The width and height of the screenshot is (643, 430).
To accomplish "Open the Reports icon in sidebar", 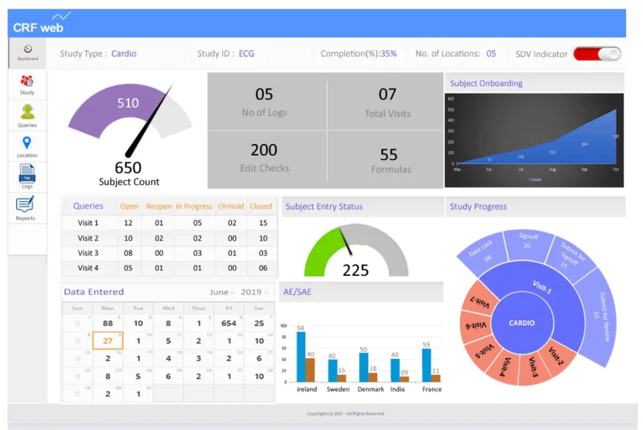I will (25, 208).
